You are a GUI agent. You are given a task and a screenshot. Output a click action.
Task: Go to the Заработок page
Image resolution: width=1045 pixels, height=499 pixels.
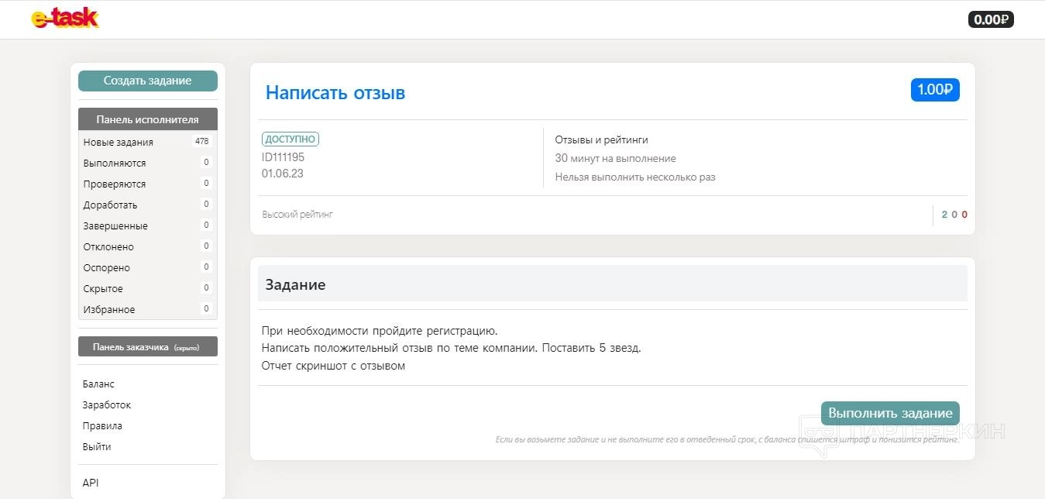click(x=107, y=405)
